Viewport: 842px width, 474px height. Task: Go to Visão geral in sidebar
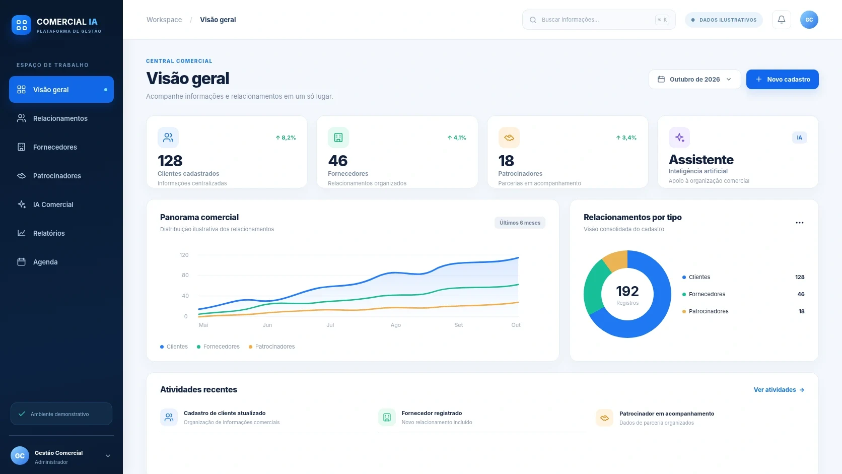61,90
